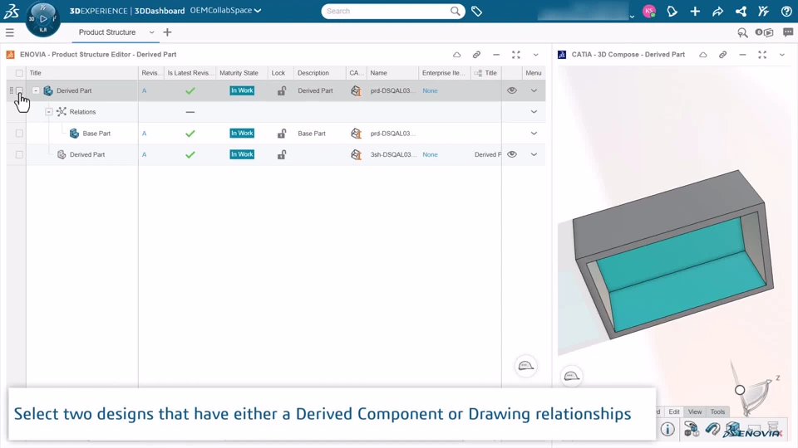Click the Base Part tree item
This screenshot has height=448, width=798.
[x=96, y=133]
